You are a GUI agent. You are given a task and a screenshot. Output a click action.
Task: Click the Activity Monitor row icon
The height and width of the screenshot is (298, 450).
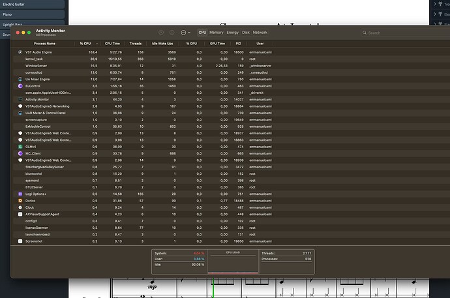pos(20,100)
